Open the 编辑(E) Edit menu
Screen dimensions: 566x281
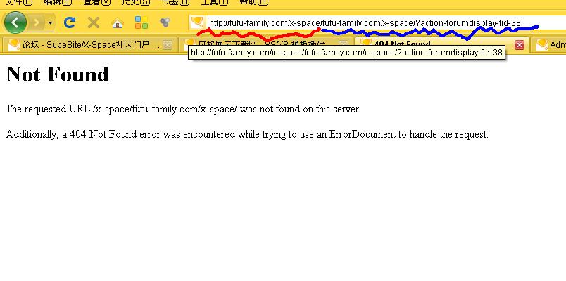click(58, 2)
